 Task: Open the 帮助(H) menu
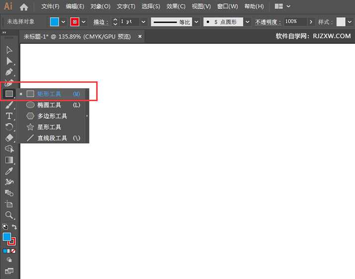254,6
